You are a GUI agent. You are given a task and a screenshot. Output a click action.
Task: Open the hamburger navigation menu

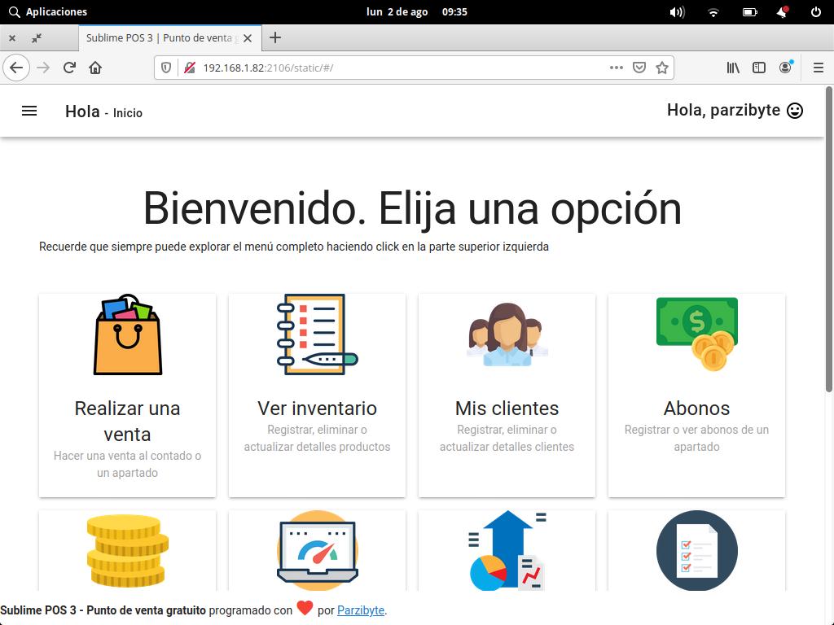click(29, 111)
